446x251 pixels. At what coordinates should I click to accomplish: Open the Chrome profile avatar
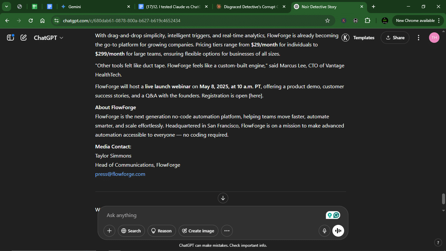tap(385, 21)
